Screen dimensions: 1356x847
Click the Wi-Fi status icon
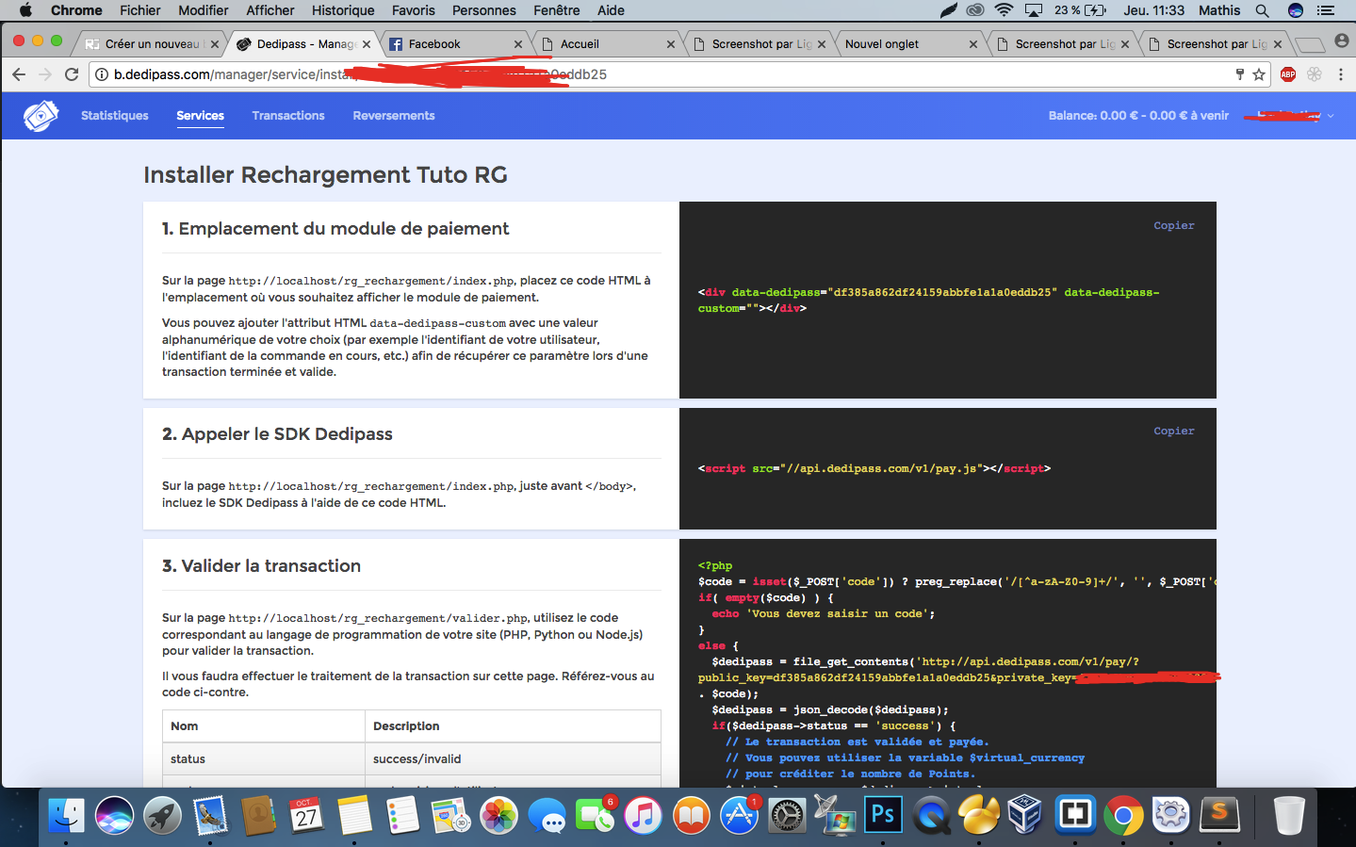pyautogui.click(x=1005, y=10)
